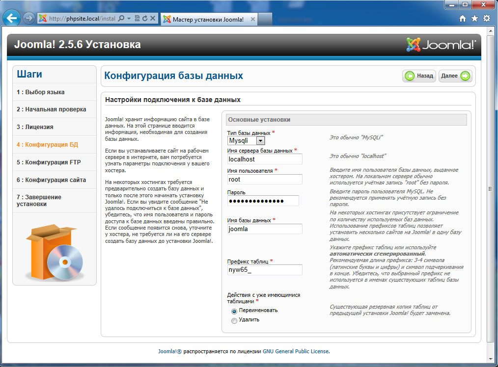Maximize the browser window
Image resolution: width=498 pixels, height=367 pixels.
pos(465,4)
